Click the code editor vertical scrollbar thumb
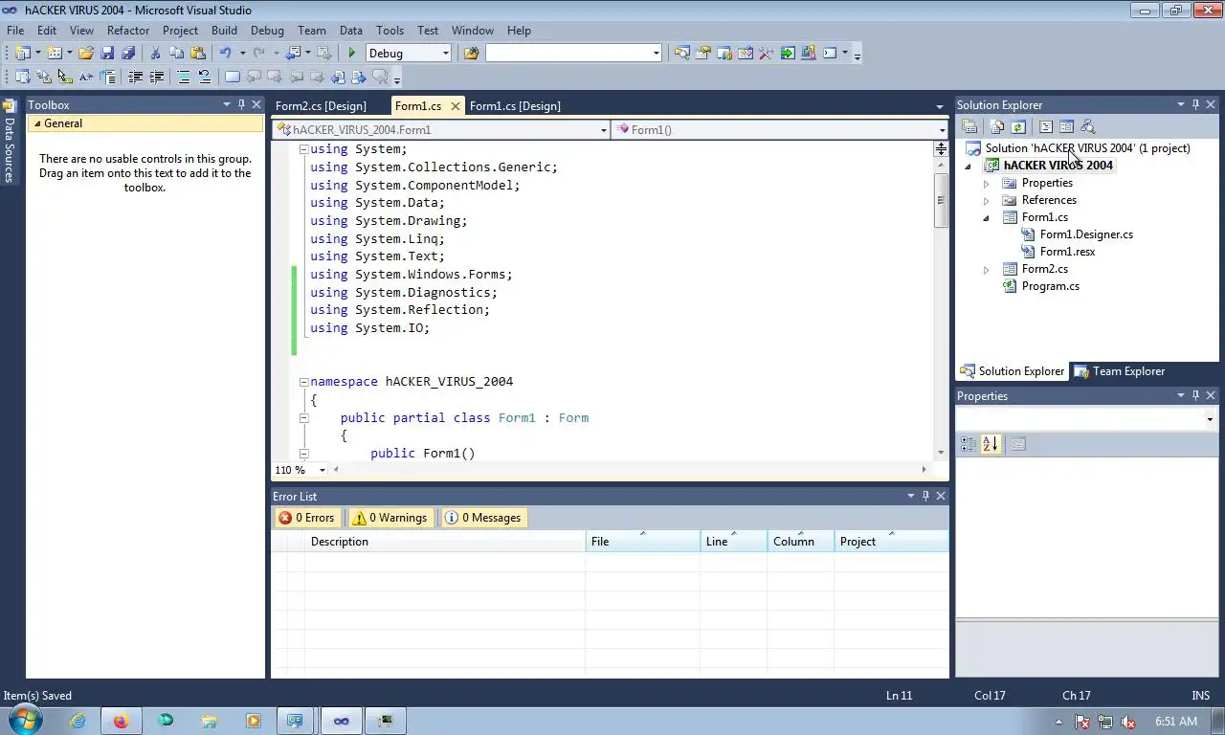This screenshot has width=1225, height=735. [942, 201]
